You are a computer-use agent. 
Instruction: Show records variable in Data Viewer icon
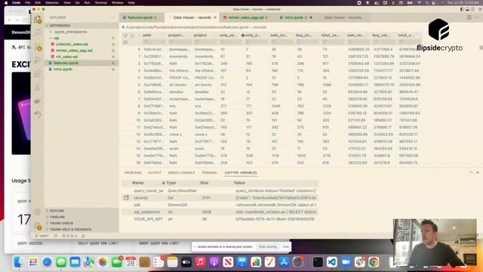click(126, 198)
